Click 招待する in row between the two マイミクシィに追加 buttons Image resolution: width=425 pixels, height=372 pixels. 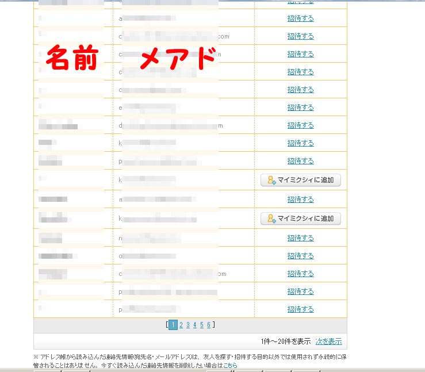[300, 200]
